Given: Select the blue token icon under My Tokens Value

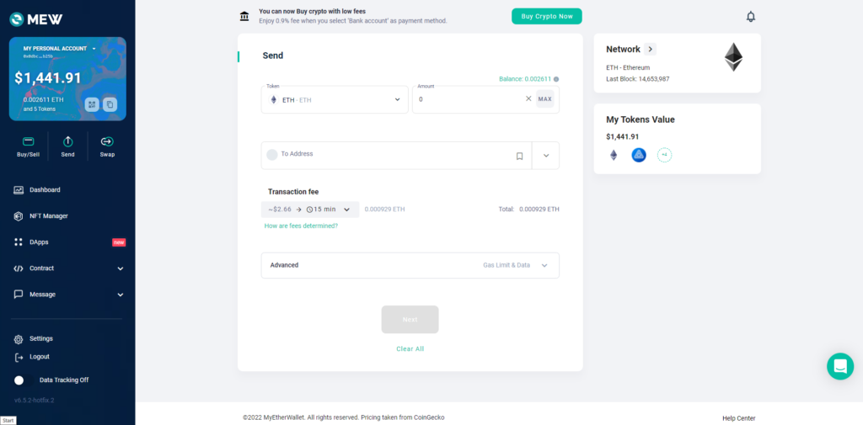Looking at the screenshot, I should [639, 155].
